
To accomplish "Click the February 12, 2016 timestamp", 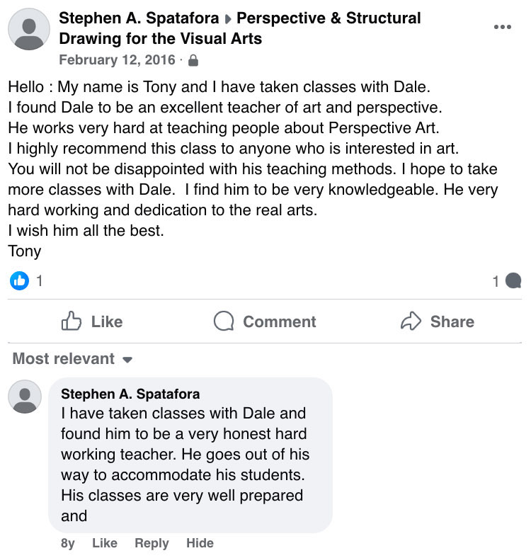I will (x=117, y=60).
